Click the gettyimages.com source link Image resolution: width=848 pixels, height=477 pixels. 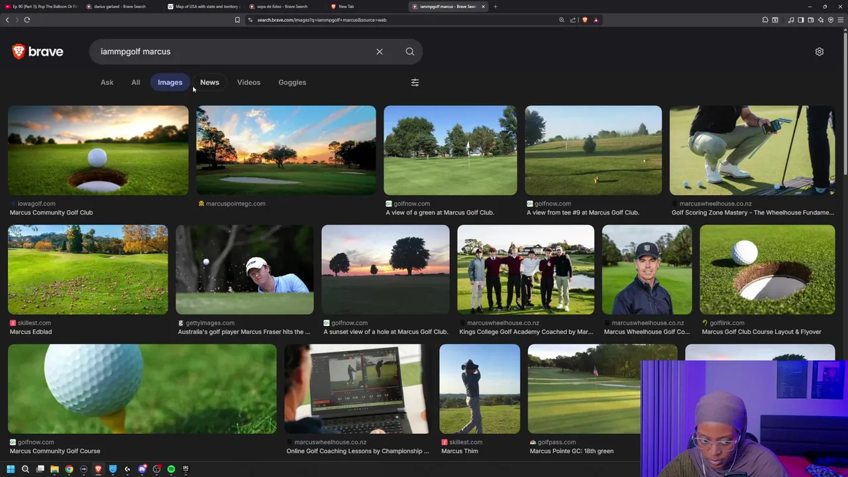(210, 323)
